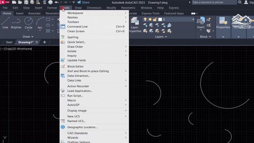Image resolution: width=254 pixels, height=143 pixels.
Task: Open the File menu
Action: tap(5, 8)
